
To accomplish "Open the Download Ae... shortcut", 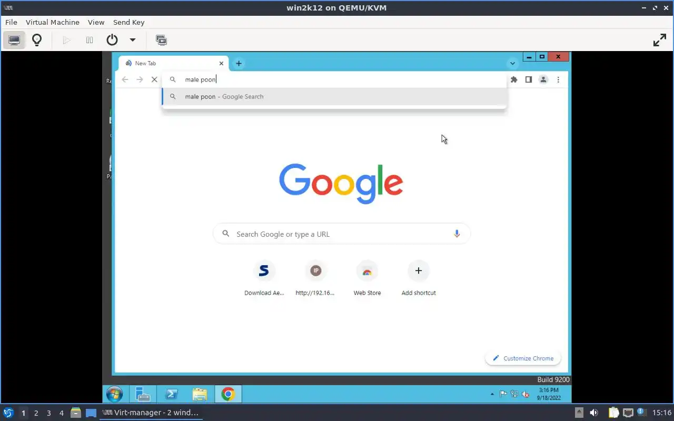I will coord(264,278).
